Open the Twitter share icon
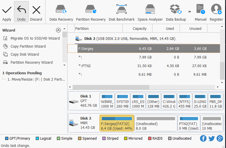 click(x=211, y=139)
